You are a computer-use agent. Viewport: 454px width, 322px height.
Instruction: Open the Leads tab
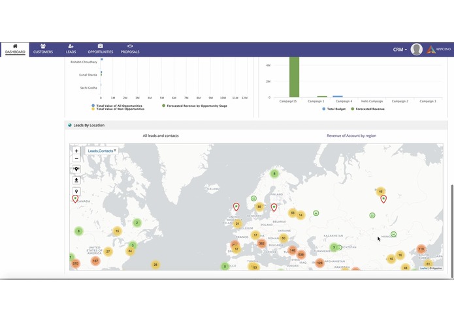[x=71, y=50]
